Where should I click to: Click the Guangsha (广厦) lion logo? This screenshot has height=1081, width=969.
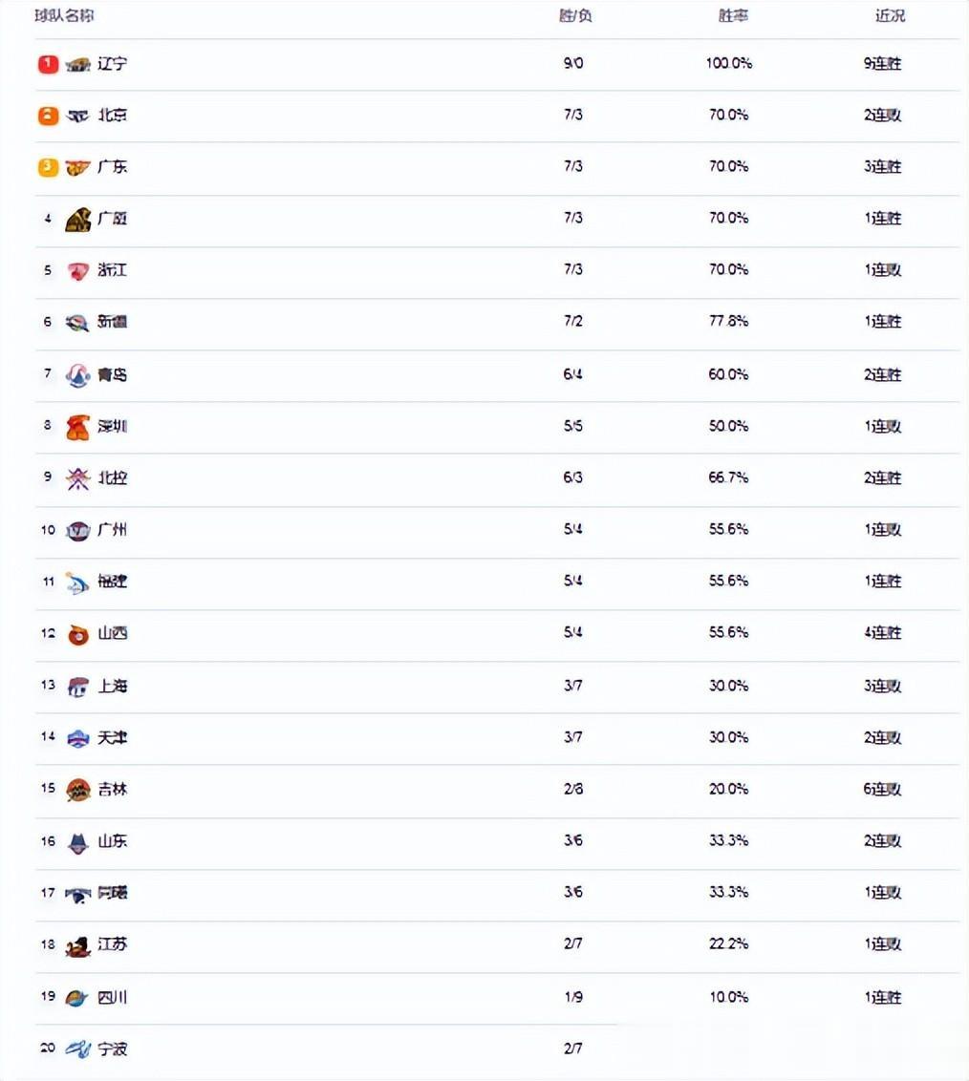click(x=78, y=220)
